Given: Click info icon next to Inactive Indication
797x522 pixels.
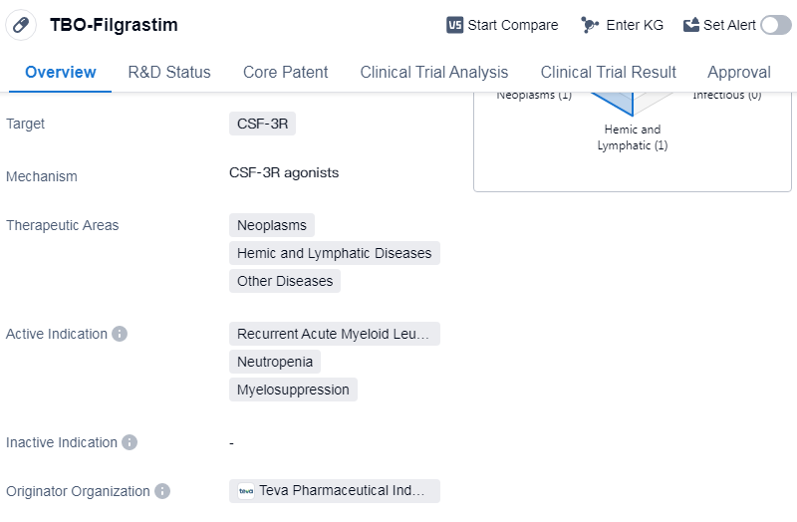Looking at the screenshot, I should pyautogui.click(x=130, y=442).
